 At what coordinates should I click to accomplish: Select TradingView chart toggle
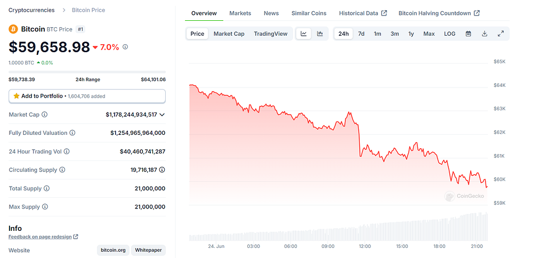(x=271, y=34)
